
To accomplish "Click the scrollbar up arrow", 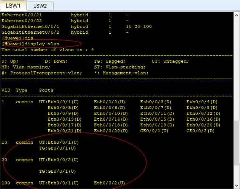I will point(237,15).
